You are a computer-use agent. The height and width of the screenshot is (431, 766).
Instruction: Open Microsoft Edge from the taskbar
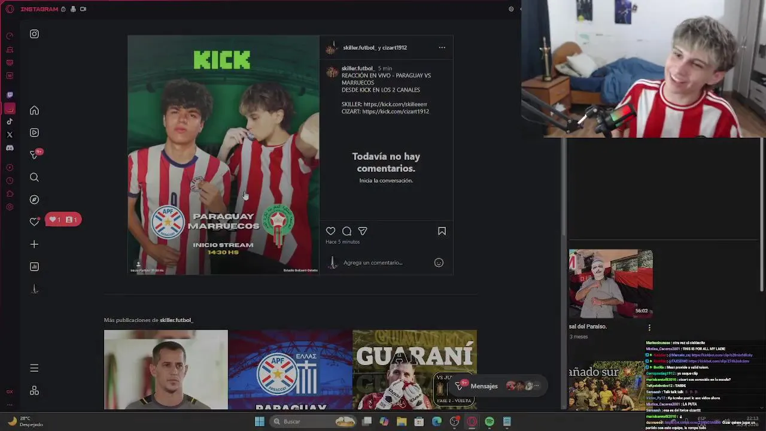(x=437, y=421)
